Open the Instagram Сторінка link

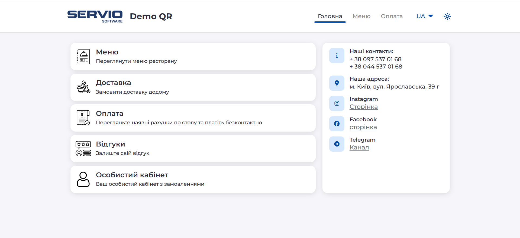pos(363,107)
